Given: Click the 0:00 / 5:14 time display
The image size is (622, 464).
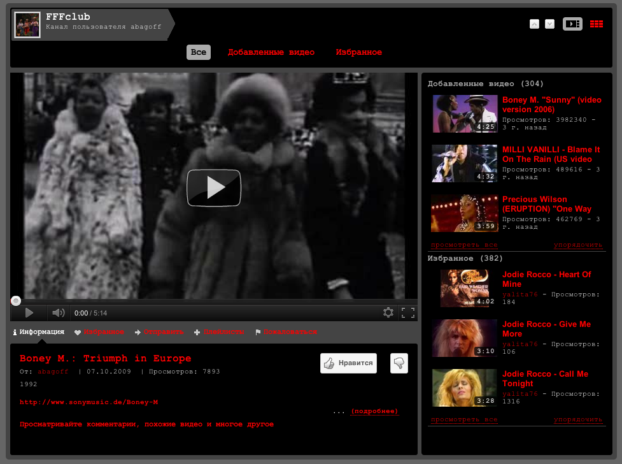Looking at the screenshot, I should coord(91,313).
